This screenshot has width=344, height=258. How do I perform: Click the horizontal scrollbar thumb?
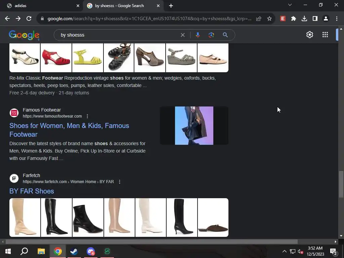(x=152, y=242)
